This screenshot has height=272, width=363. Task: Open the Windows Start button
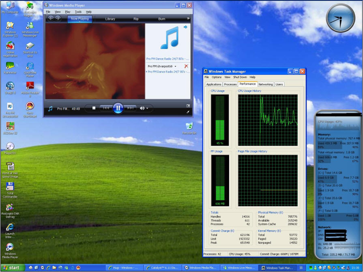click(x=13, y=268)
